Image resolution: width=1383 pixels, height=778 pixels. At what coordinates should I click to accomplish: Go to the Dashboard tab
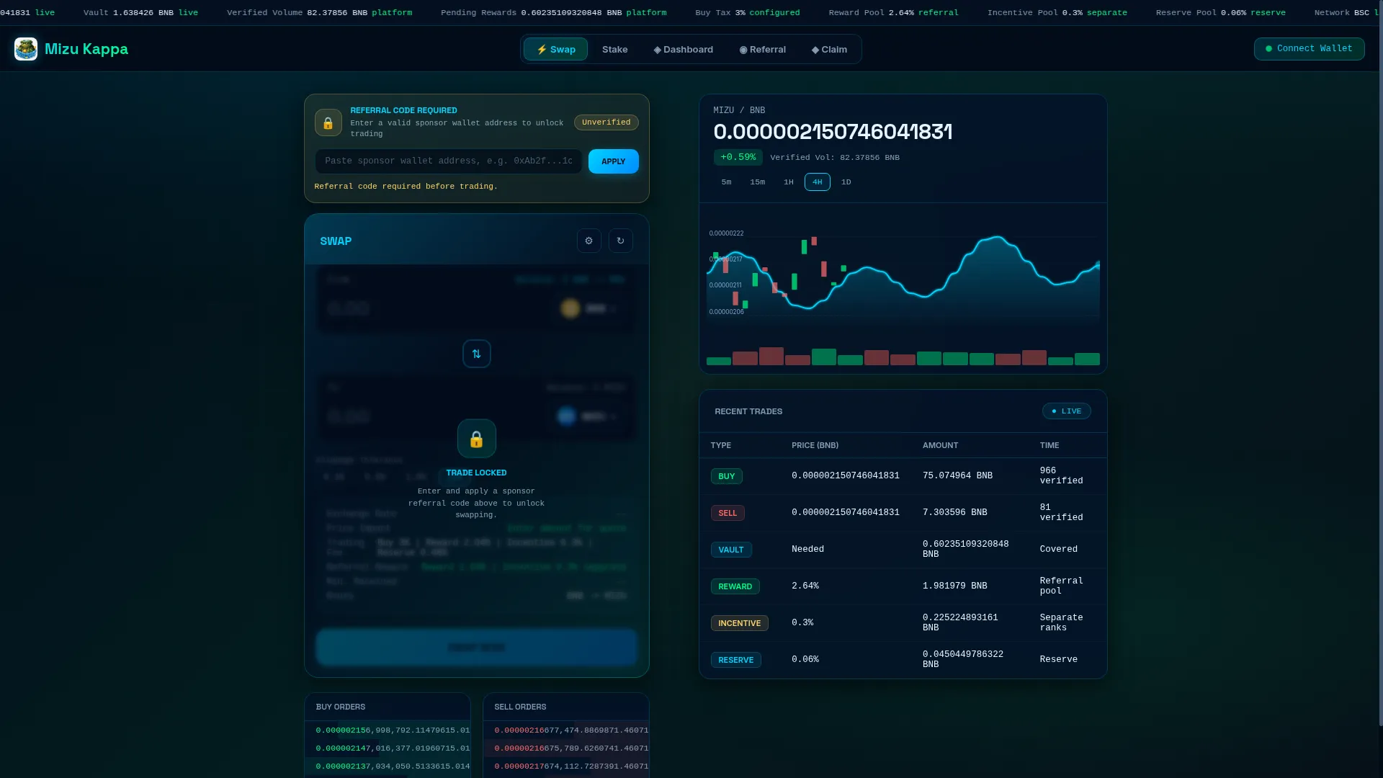[x=684, y=49]
